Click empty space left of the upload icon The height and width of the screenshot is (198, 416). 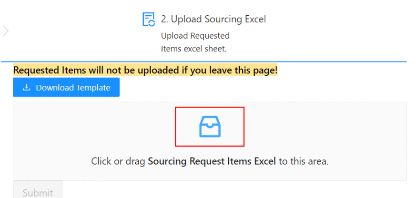tap(94, 127)
